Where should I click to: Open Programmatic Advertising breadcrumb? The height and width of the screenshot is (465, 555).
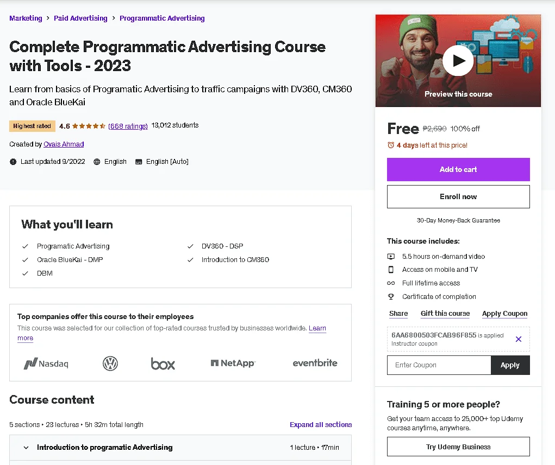pos(162,18)
